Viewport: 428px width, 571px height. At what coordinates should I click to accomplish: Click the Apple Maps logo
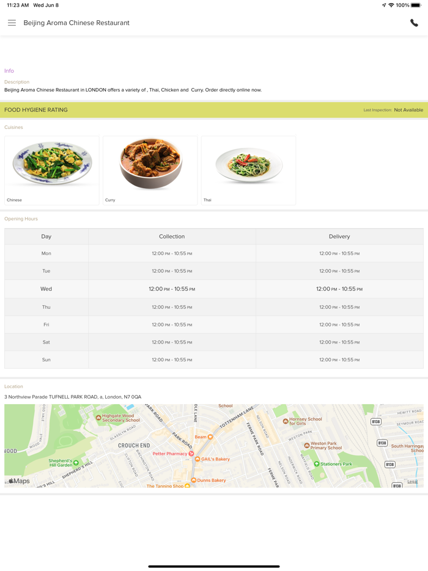(20, 481)
